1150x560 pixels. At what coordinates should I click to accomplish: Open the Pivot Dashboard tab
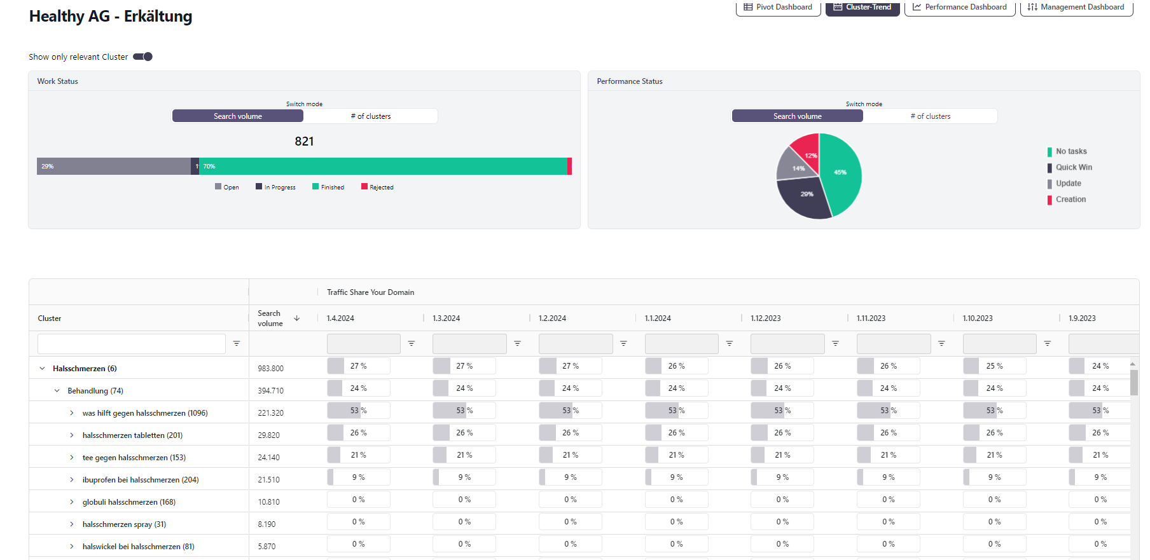[x=778, y=7]
